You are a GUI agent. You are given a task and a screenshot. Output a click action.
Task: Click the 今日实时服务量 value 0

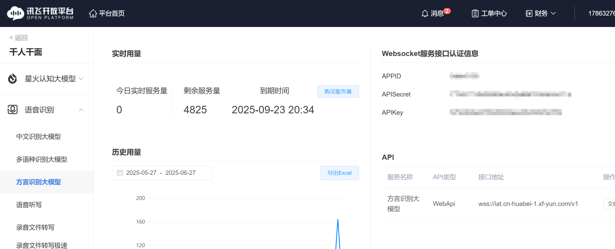(x=119, y=110)
